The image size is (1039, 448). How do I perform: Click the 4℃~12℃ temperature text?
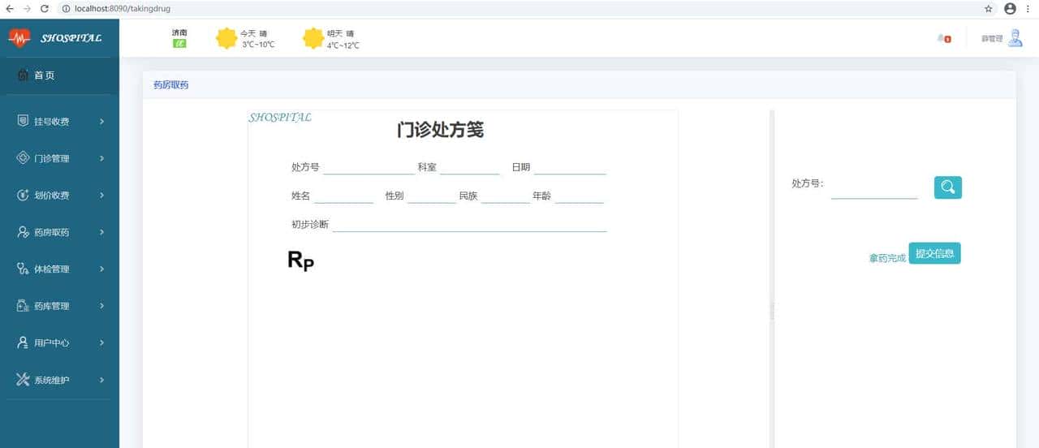(343, 45)
